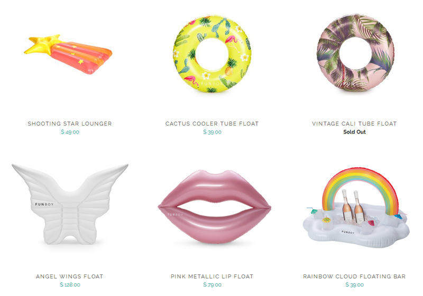Select the Rainbow Cloud Floating Bar title
The width and height of the screenshot is (423, 296).
tap(354, 276)
